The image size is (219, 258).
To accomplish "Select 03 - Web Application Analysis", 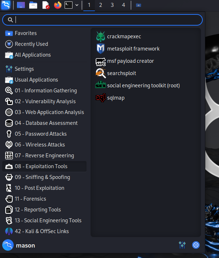I will (44, 112).
